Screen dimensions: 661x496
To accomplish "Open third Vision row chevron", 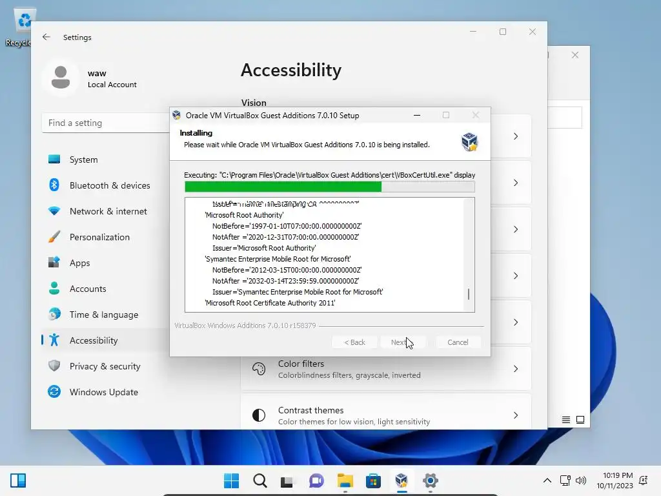I will (516, 229).
